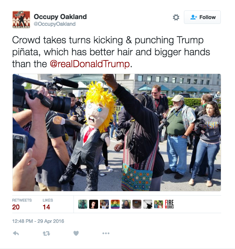Click the rainbow-colored liker avatar
This screenshot has width=235, height=249.
pyautogui.click(x=115, y=204)
